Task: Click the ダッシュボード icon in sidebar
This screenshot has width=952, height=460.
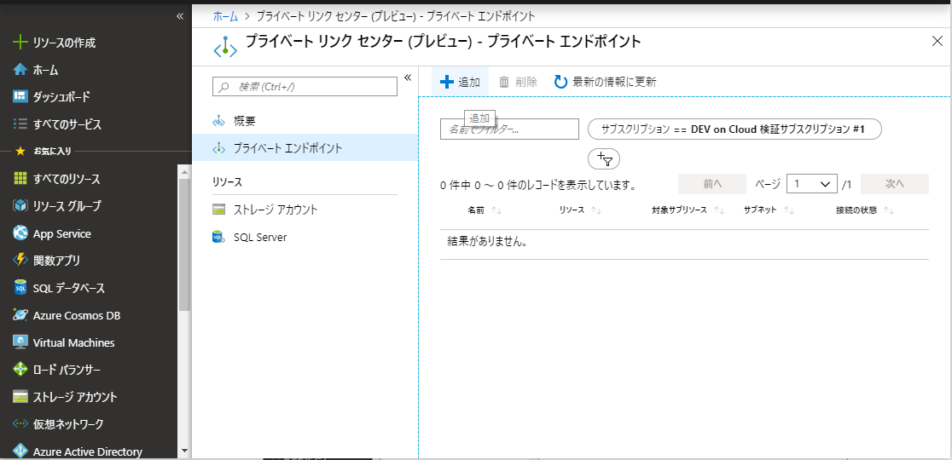Action: [20, 96]
